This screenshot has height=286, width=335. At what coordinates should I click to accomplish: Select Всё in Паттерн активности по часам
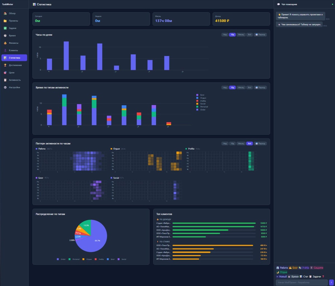pyautogui.click(x=250, y=144)
